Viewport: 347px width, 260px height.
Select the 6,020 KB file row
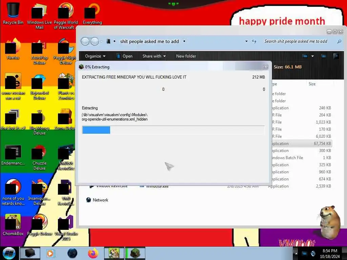click(302, 136)
